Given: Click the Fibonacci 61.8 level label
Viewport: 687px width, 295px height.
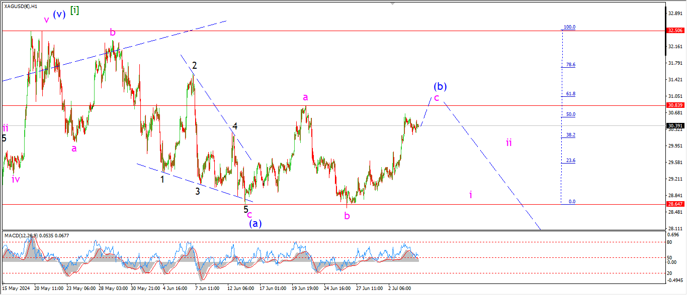Looking at the screenshot, I should (x=571, y=94).
